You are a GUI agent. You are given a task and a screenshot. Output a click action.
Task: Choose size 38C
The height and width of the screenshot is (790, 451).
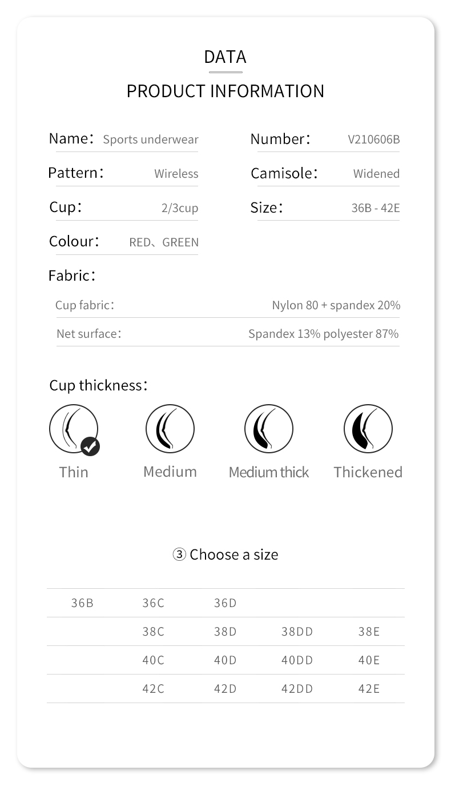[x=153, y=632]
